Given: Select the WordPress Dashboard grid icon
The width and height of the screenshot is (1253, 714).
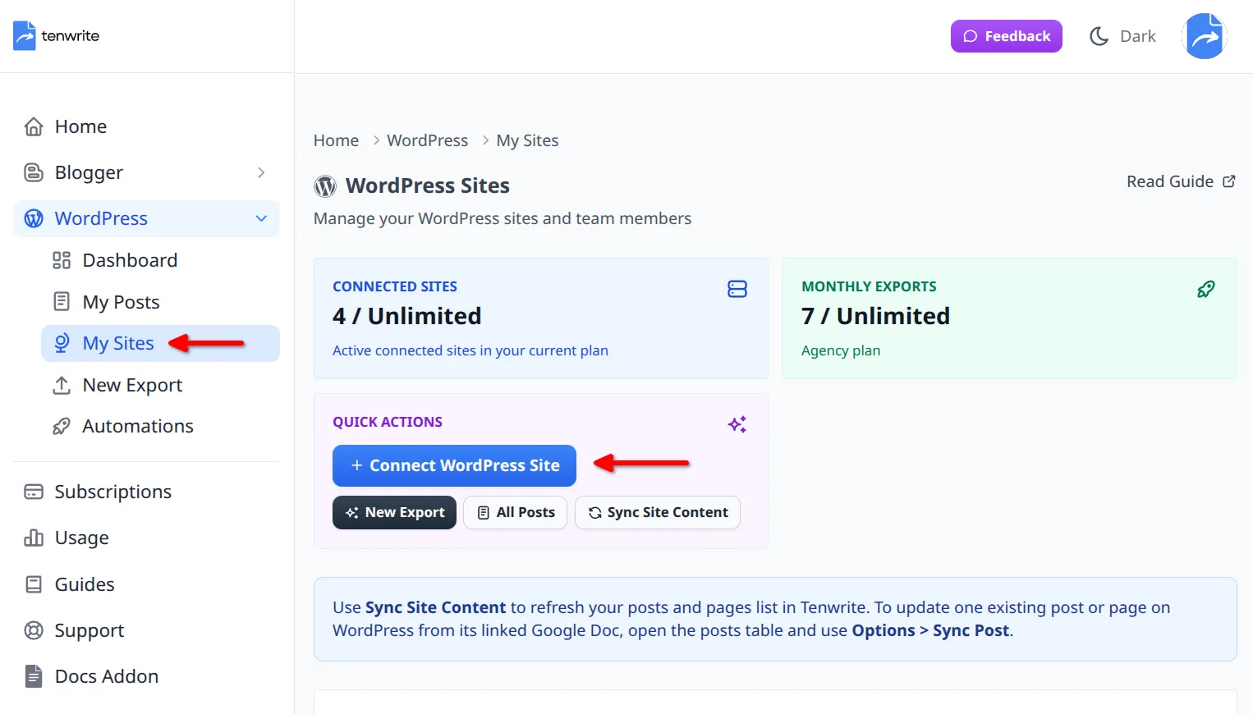Looking at the screenshot, I should coord(62,259).
